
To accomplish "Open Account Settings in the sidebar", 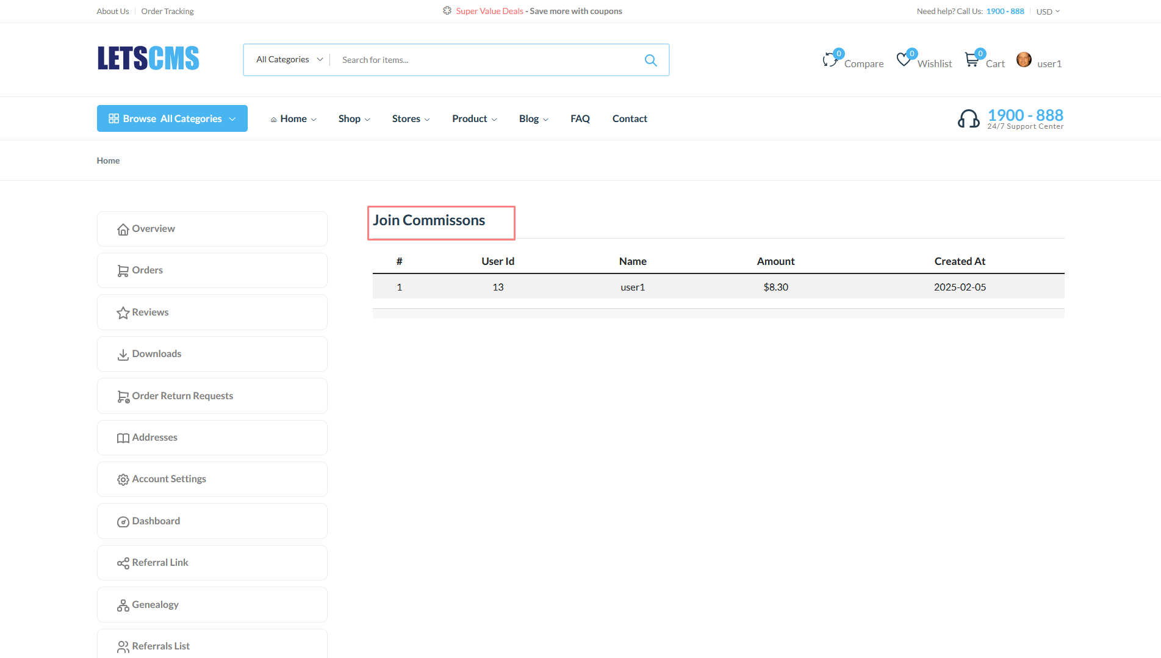I will pyautogui.click(x=169, y=479).
